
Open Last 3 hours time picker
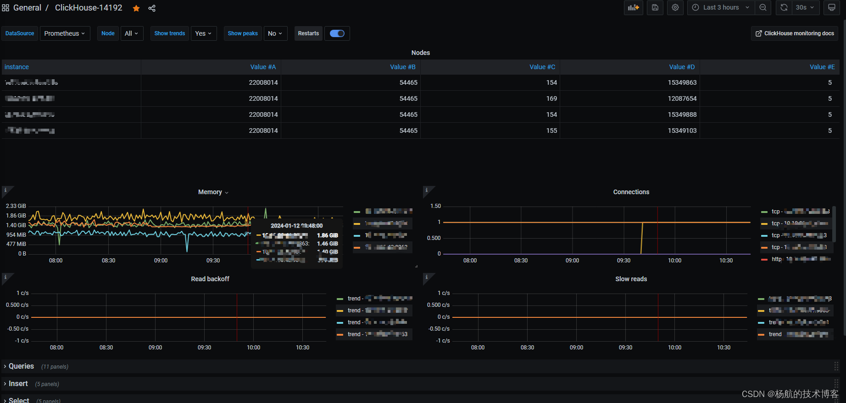click(721, 7)
